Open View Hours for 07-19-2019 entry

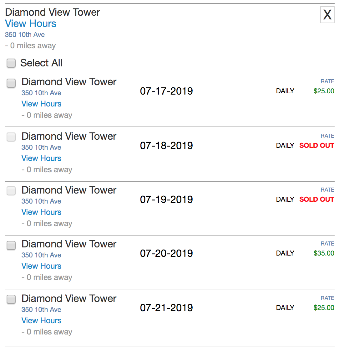(41, 212)
